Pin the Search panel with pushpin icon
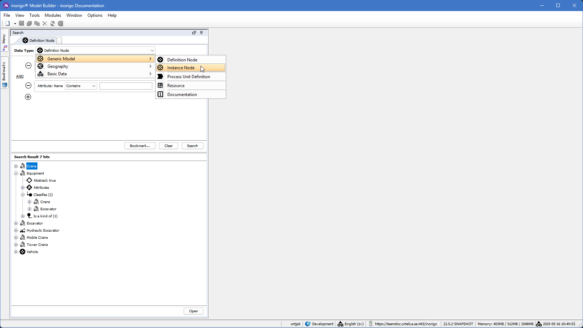 tap(202, 32)
